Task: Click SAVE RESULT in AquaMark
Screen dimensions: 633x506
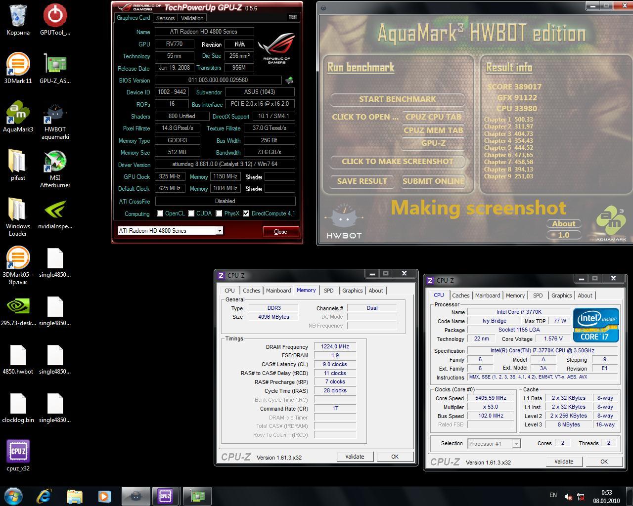Action: [x=362, y=181]
